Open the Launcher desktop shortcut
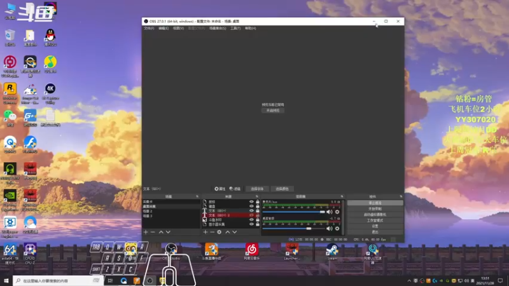509x286 pixels. pyautogui.click(x=292, y=251)
